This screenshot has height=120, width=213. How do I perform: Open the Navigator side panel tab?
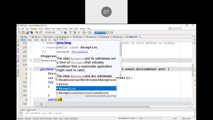[x=18, y=73]
